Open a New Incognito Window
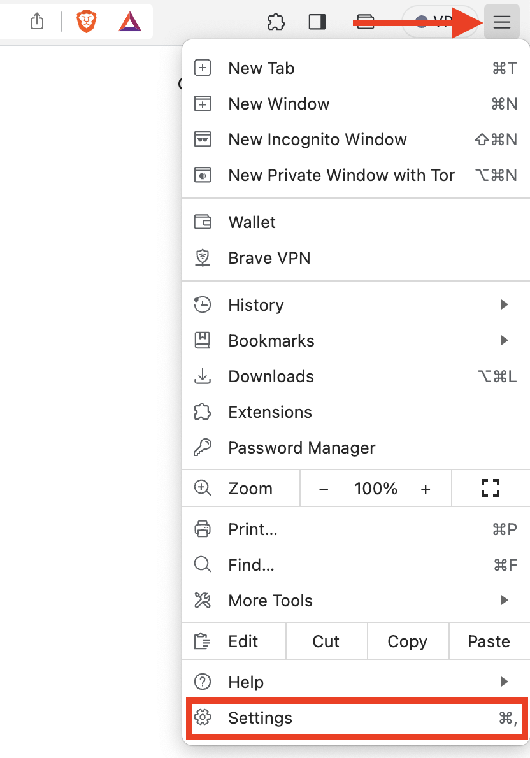The image size is (530, 758). [x=317, y=139]
